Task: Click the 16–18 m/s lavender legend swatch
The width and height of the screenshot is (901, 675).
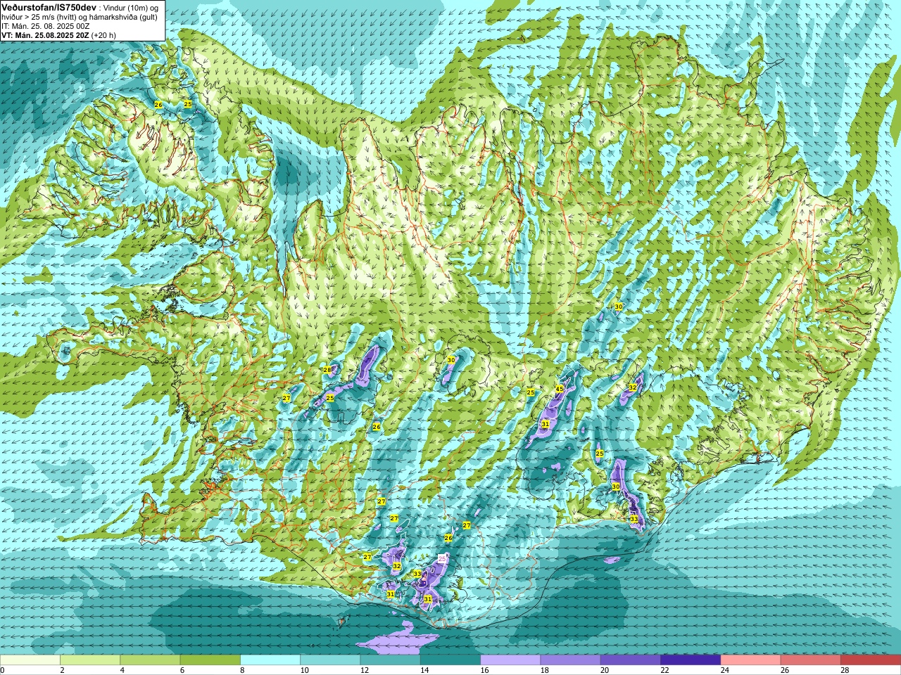Action: tap(510, 660)
